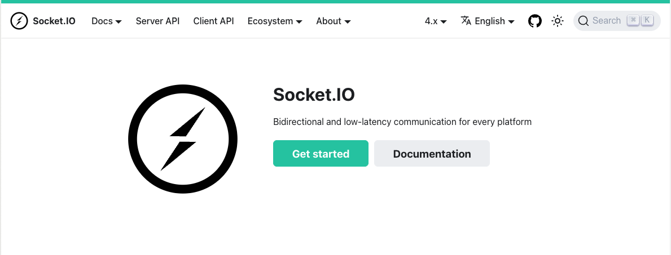Screen dimensions: 671x255
Task: Focus the Search input field
Action: click(x=617, y=21)
